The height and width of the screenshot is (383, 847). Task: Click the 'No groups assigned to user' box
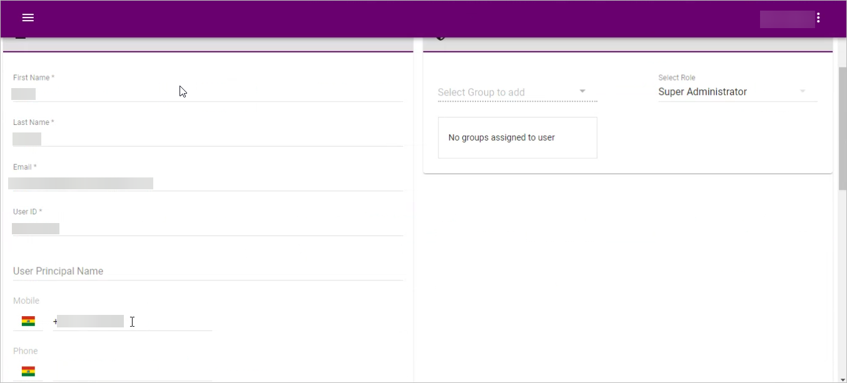(517, 137)
